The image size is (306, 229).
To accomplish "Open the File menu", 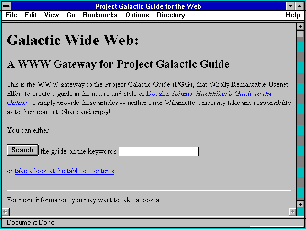I will point(11,15).
